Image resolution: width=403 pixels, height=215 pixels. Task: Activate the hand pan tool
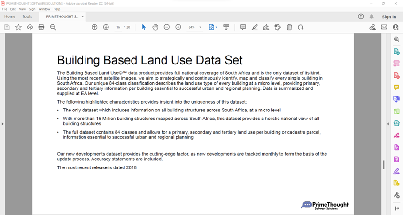tap(155, 27)
